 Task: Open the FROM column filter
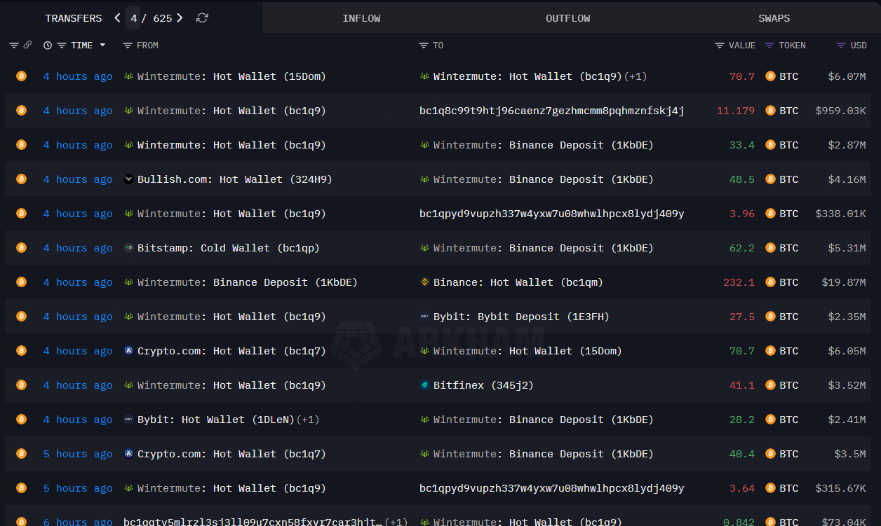click(128, 46)
